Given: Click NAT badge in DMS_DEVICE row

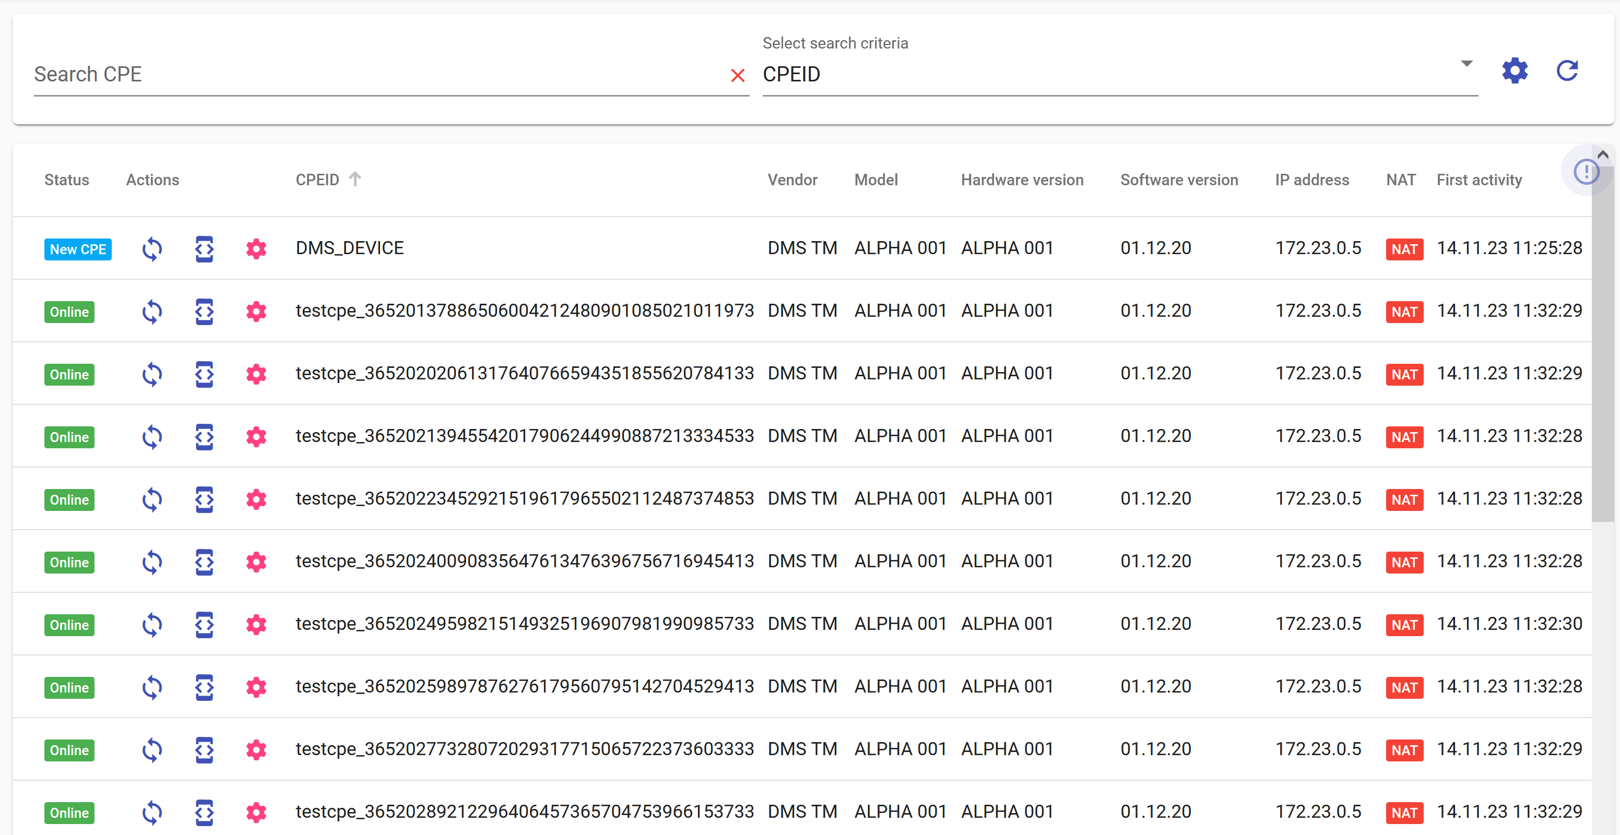Looking at the screenshot, I should [1404, 249].
